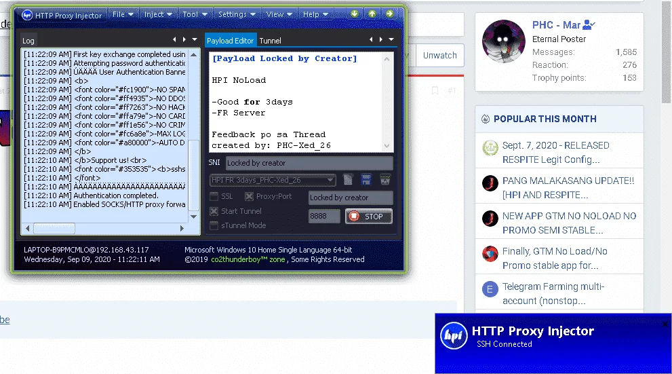Click the Unwatch button

point(439,56)
